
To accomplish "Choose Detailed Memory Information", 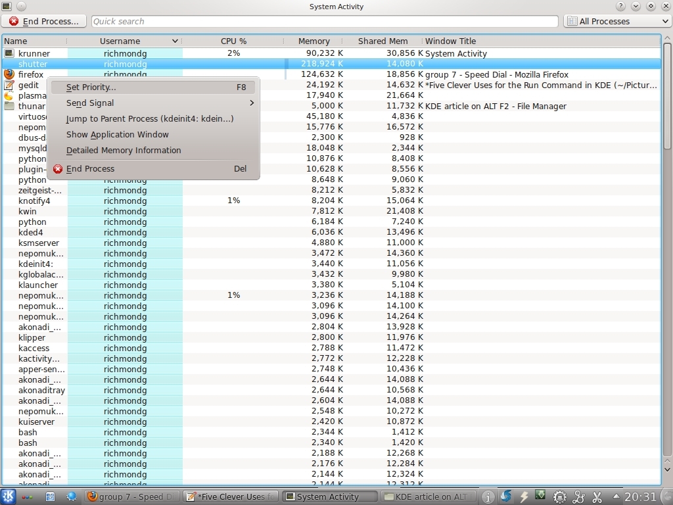I will pyautogui.click(x=153, y=151).
